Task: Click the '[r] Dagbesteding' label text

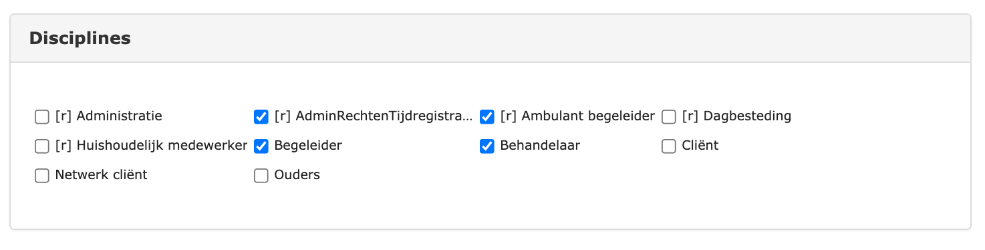Action: click(x=736, y=116)
